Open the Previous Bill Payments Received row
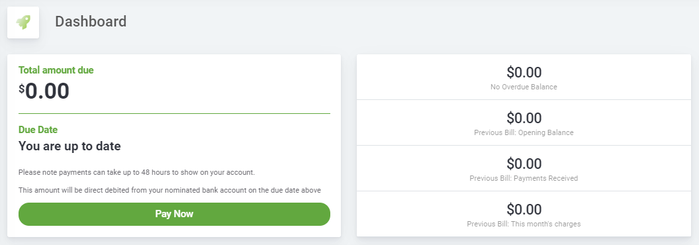 tap(524, 168)
